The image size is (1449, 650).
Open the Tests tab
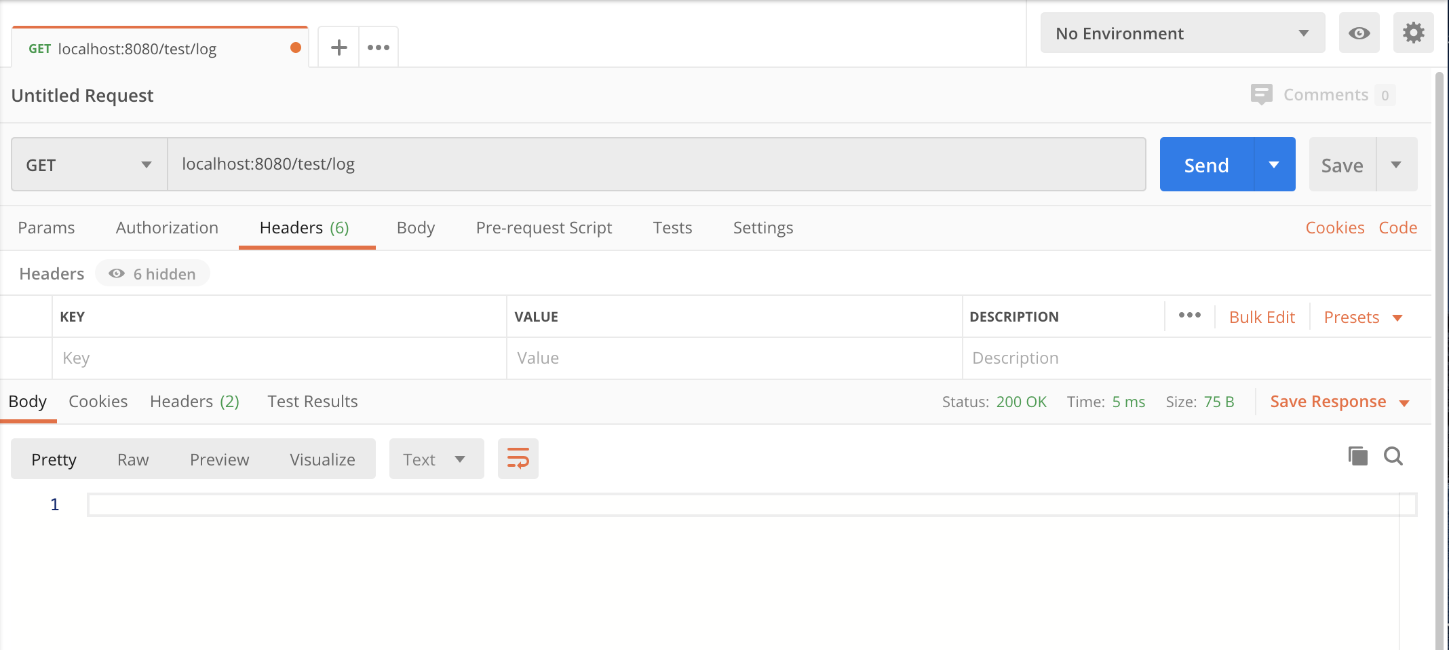coord(672,228)
